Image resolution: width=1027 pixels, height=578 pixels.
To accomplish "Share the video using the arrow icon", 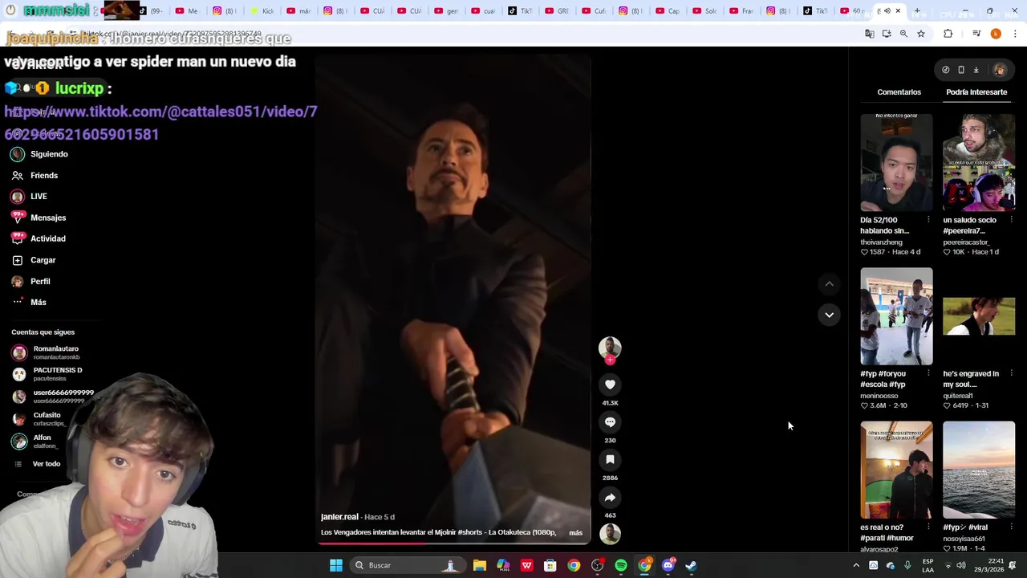I will click(x=610, y=498).
